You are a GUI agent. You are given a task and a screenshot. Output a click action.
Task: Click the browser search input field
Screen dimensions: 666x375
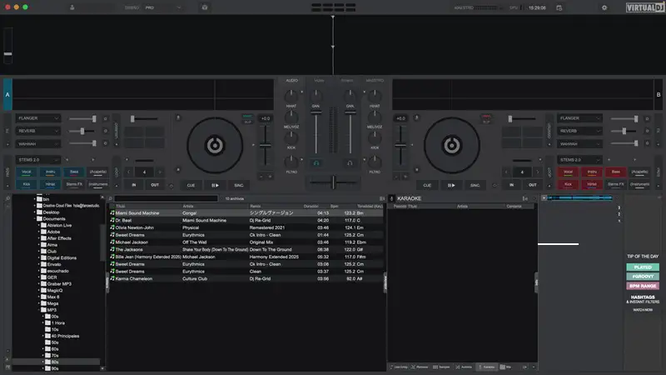point(166,198)
